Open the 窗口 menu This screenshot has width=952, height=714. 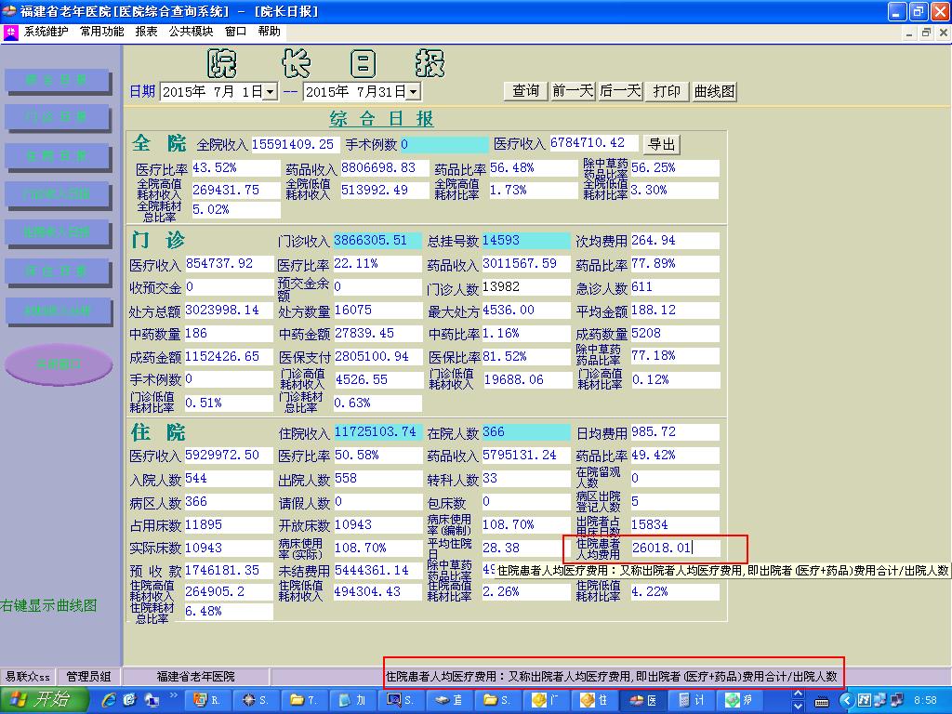(235, 32)
